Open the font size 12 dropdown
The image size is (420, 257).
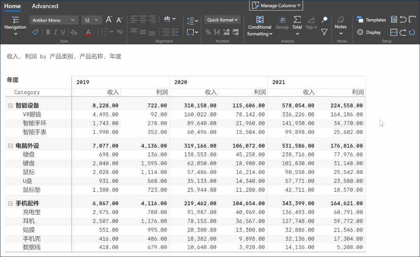pos(91,20)
